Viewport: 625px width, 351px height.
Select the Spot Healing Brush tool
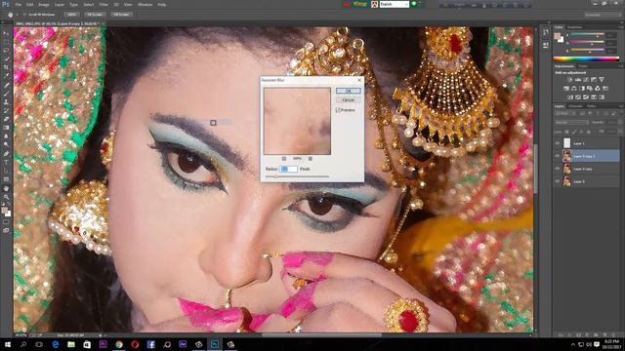pyautogui.click(x=6, y=85)
